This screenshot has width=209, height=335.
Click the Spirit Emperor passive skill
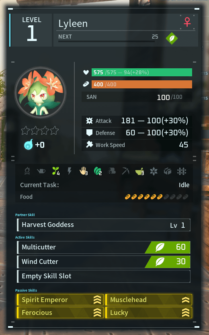coord(60,300)
